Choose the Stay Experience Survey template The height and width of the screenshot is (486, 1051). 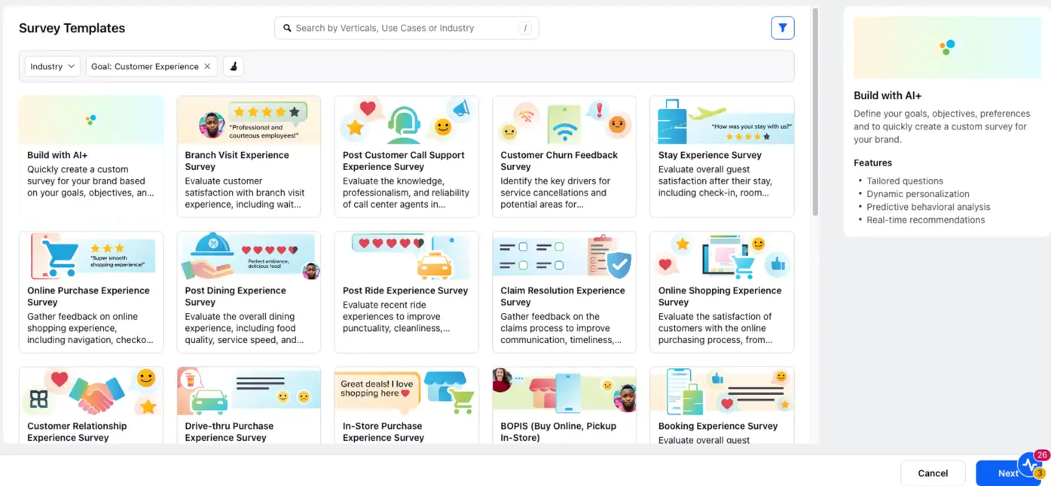pos(721,156)
